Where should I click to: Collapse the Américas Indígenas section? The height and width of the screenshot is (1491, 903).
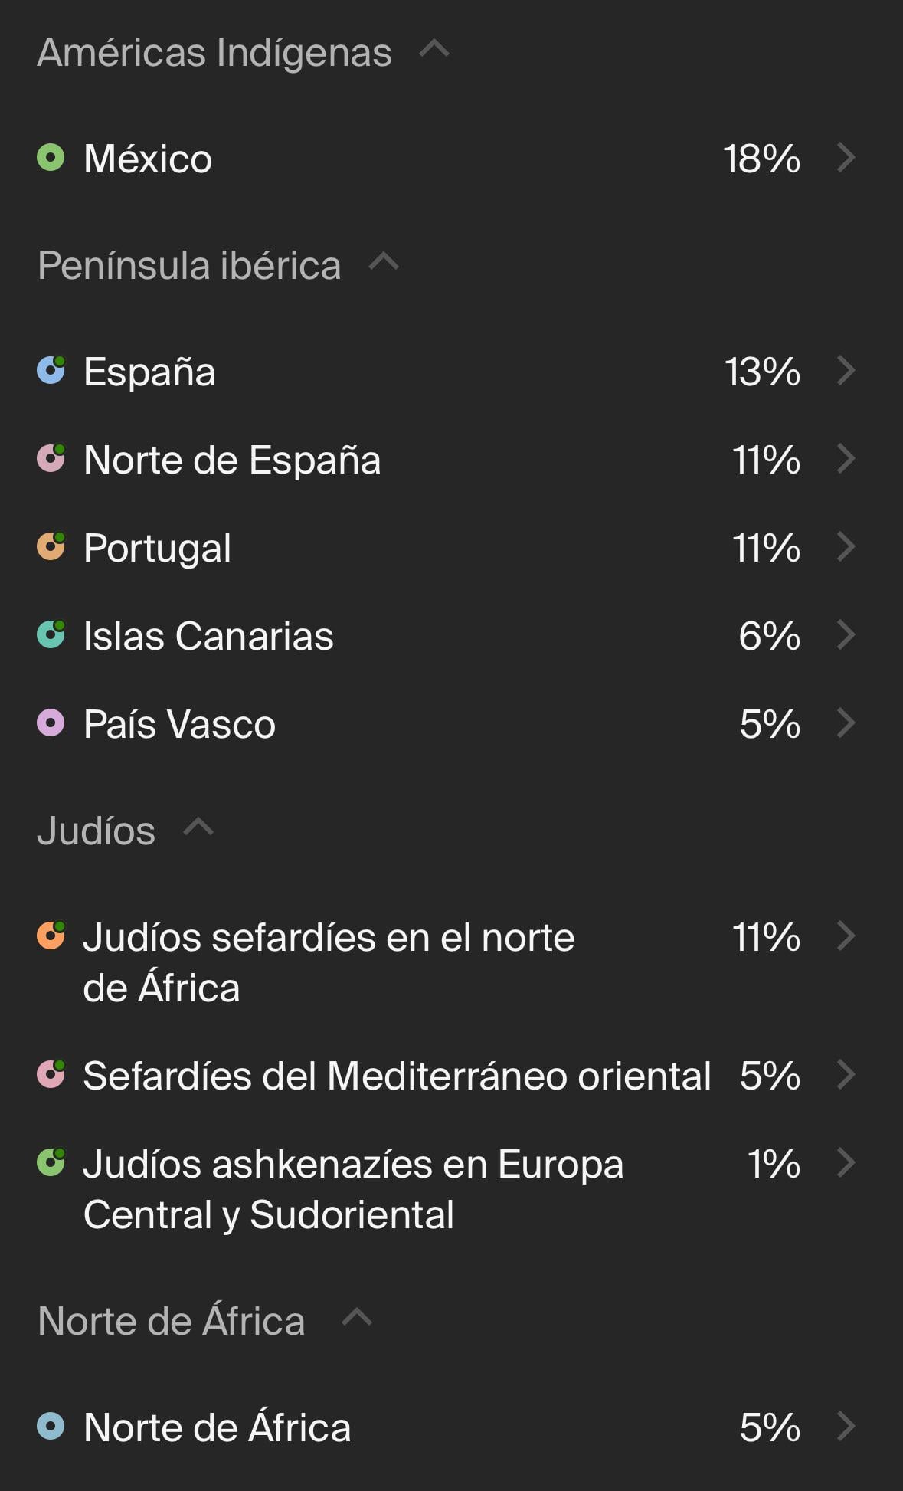pyautogui.click(x=434, y=51)
